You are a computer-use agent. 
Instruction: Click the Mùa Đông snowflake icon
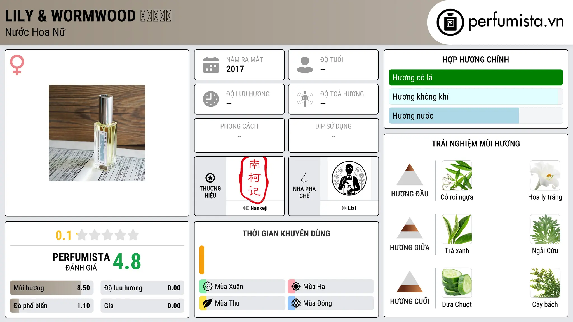pyautogui.click(x=296, y=303)
